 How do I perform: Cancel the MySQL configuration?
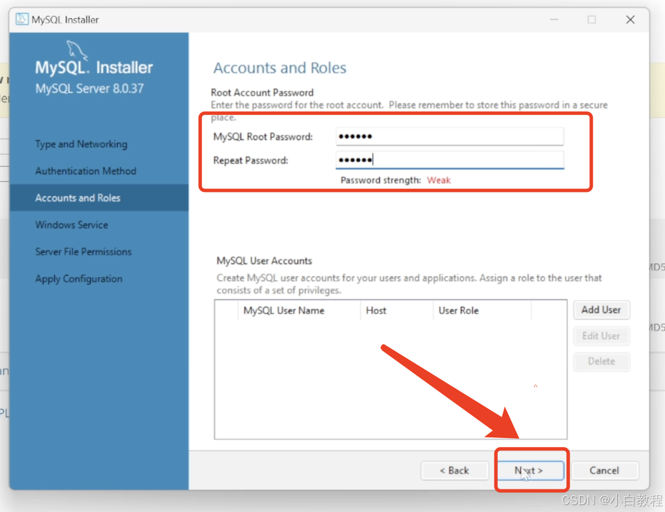coord(604,470)
